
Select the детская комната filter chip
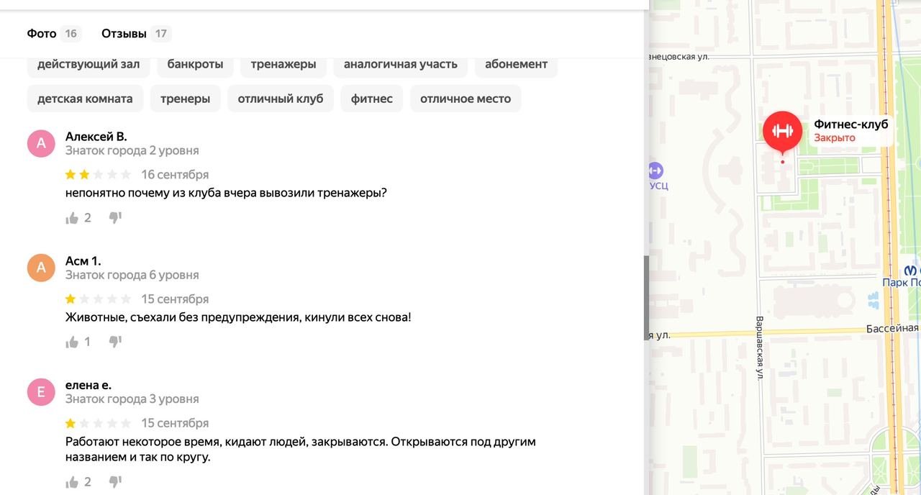(x=85, y=99)
